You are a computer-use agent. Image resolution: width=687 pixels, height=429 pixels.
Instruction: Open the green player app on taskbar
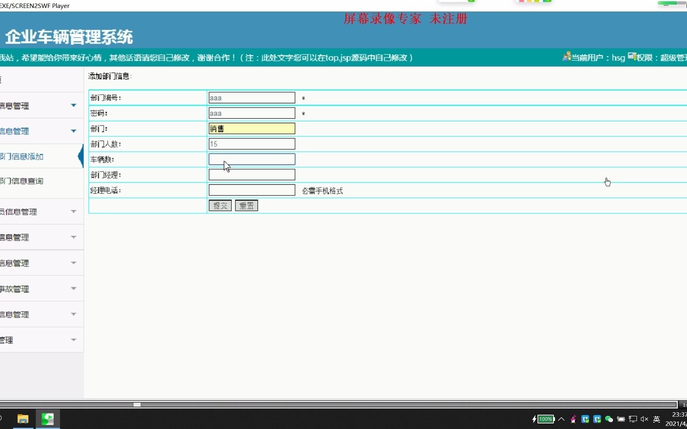tap(48, 419)
